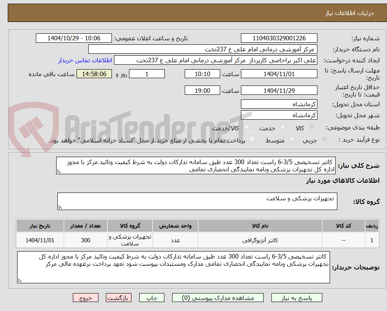Click the response deadline date 1404/11/01 field
The image size is (387, 311).
coord(279,74)
